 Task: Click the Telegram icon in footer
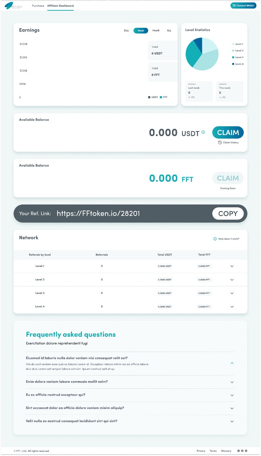coord(239,451)
